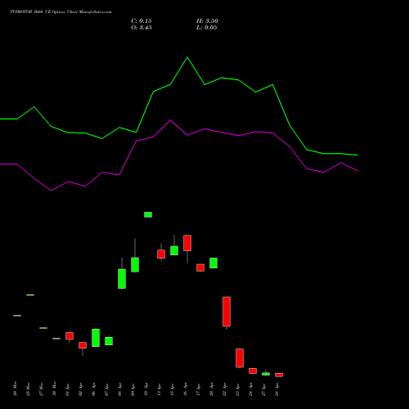
Task: Select the close value C: 0.15
Action: (142, 21)
